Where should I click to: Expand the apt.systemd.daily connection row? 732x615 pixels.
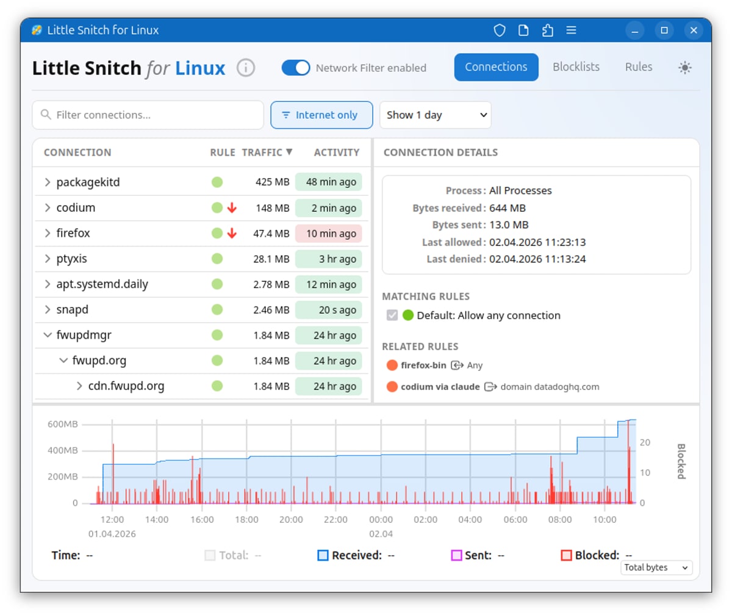click(x=48, y=284)
